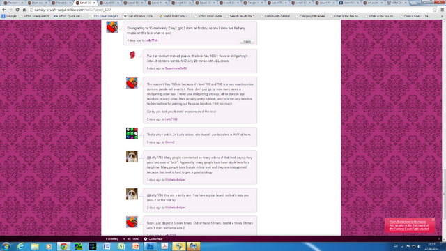
Task: Click candy avatar beside Downgrading comment
Action: [x=112, y=27]
